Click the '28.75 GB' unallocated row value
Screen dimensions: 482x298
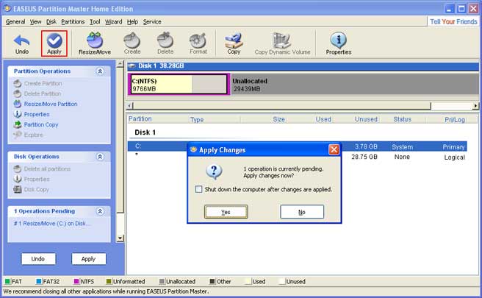click(x=364, y=157)
